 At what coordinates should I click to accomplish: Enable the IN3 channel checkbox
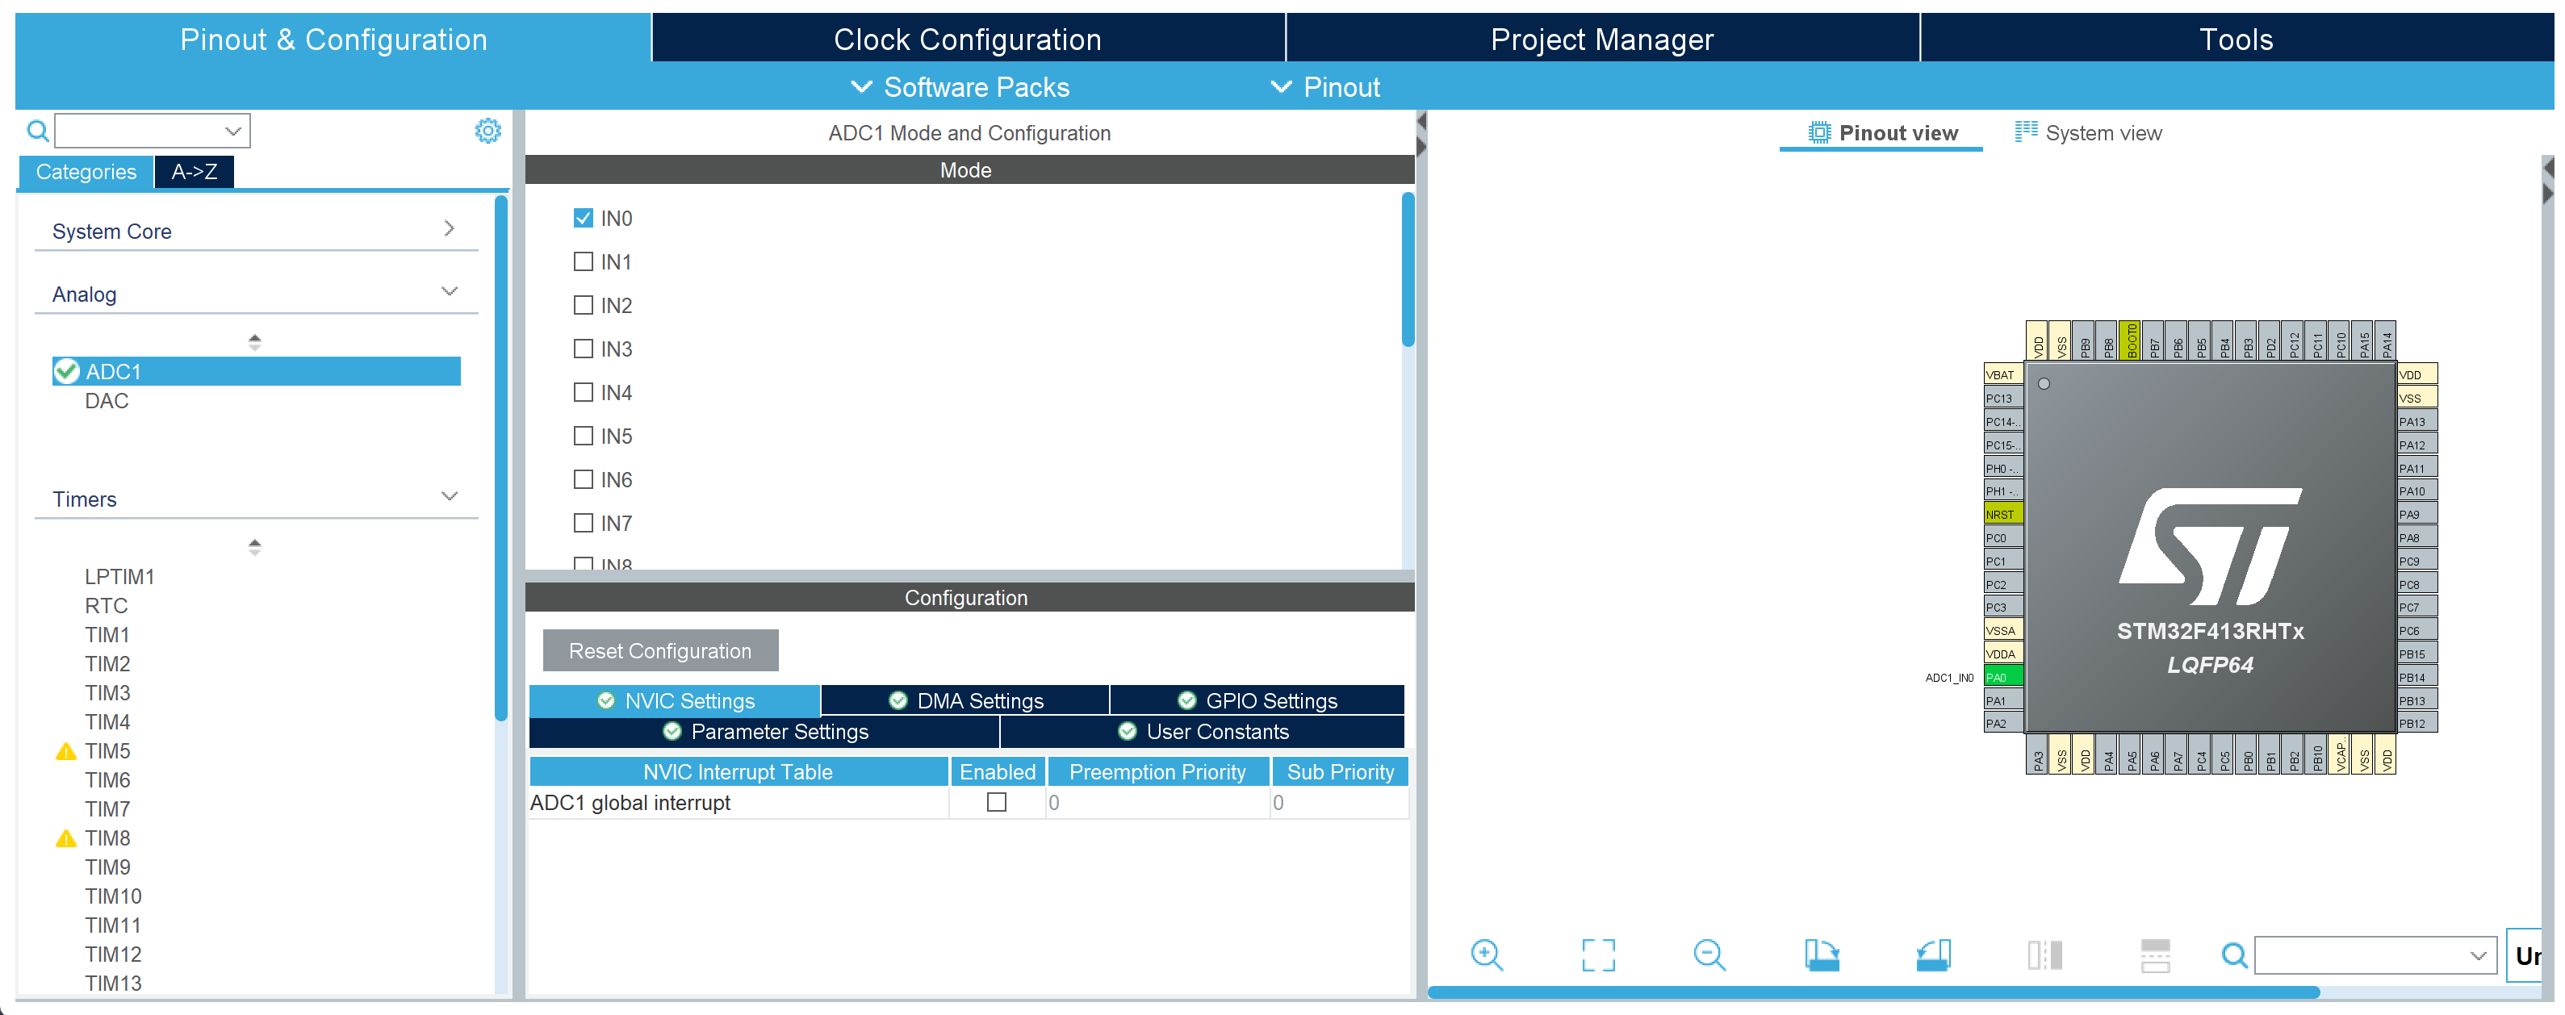pyautogui.click(x=584, y=349)
